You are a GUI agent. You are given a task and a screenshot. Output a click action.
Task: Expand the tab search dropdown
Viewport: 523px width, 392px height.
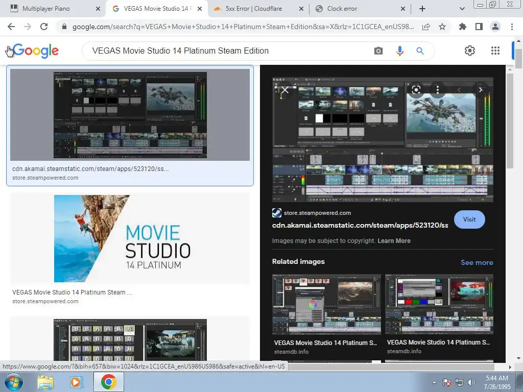click(x=462, y=9)
